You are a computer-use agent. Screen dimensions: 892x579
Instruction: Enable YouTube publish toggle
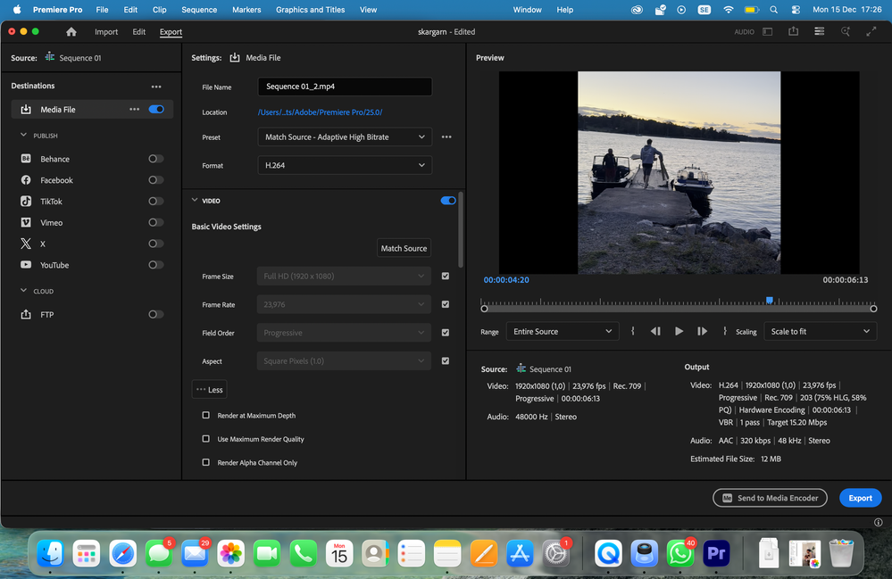coord(155,265)
